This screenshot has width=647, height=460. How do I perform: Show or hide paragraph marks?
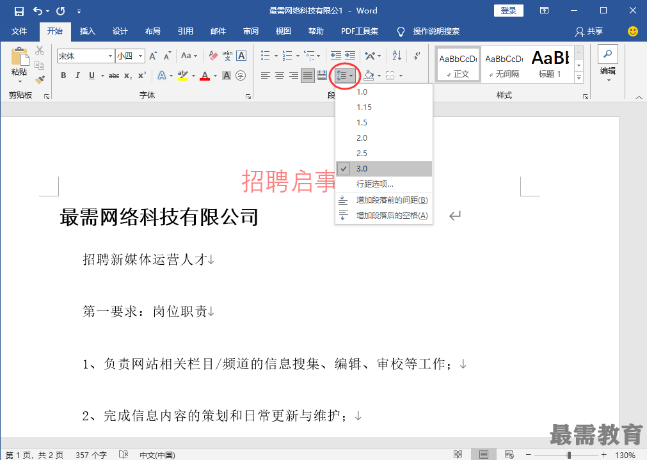coord(417,55)
